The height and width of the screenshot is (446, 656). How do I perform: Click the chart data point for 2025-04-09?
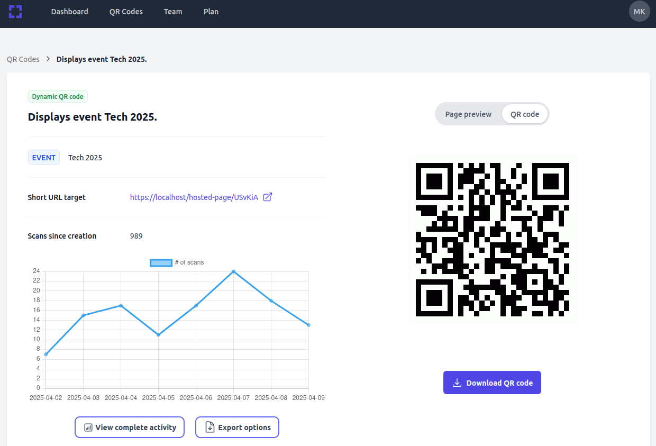click(x=308, y=325)
